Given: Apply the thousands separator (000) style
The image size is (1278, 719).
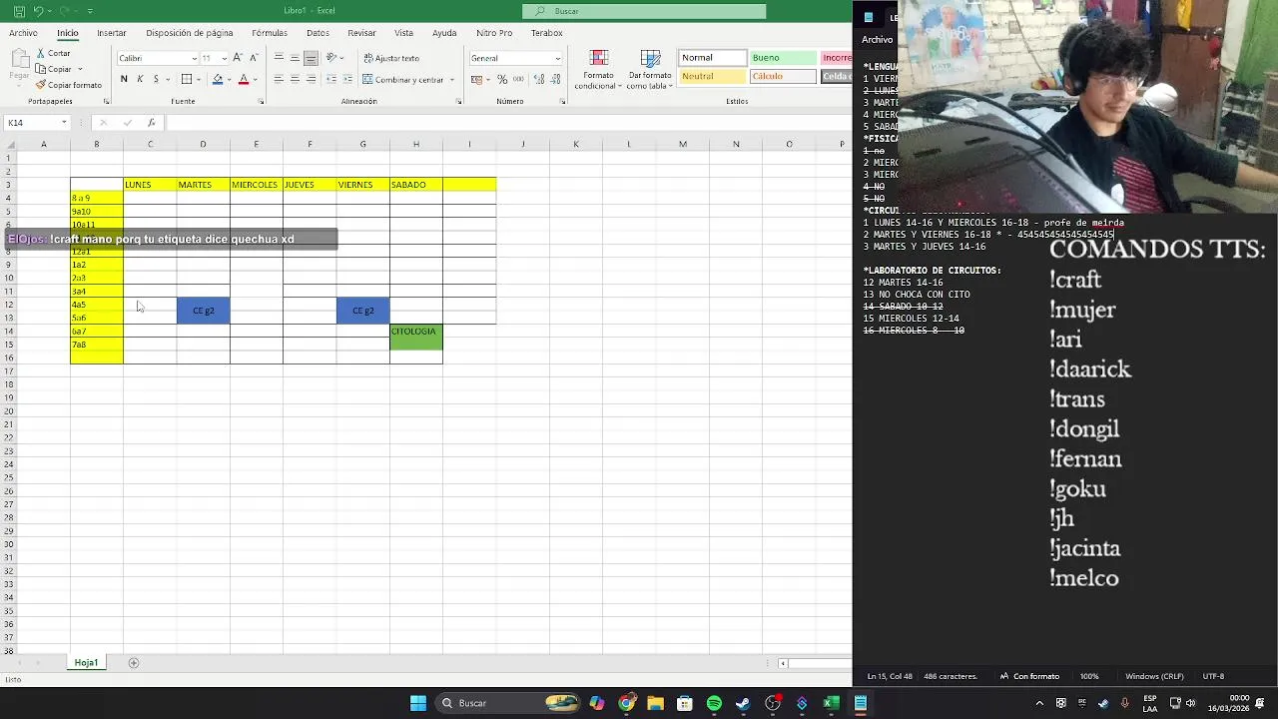Looking at the screenshot, I should tap(516, 79).
